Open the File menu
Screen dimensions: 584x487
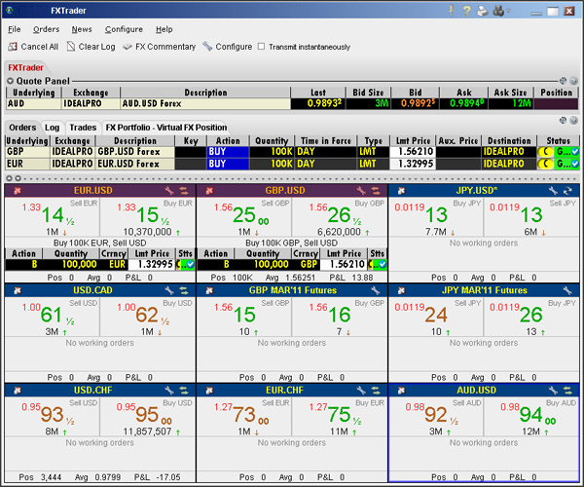tap(15, 29)
